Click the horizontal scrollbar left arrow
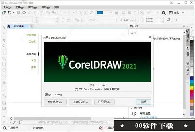This screenshot has height=132, width=195. click(11, 118)
